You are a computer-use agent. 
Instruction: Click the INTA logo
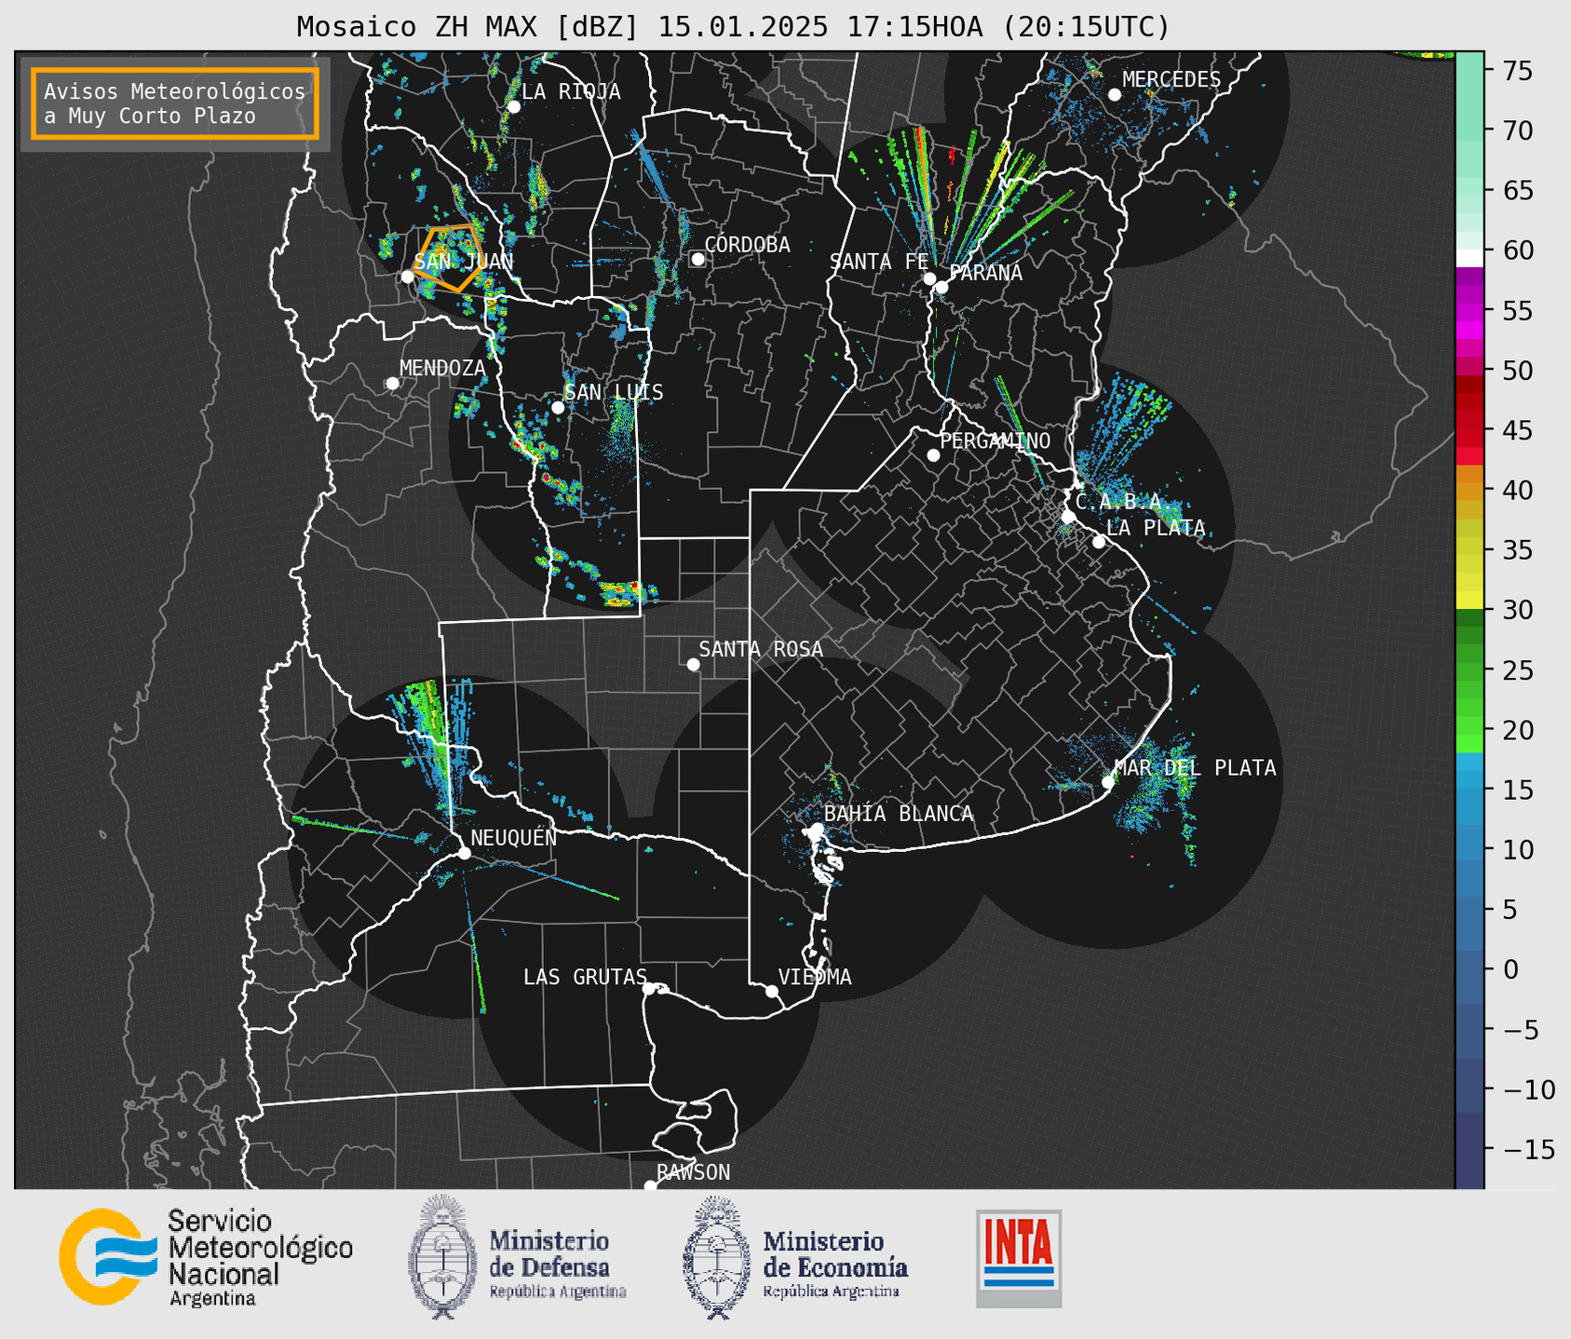point(1019,1258)
